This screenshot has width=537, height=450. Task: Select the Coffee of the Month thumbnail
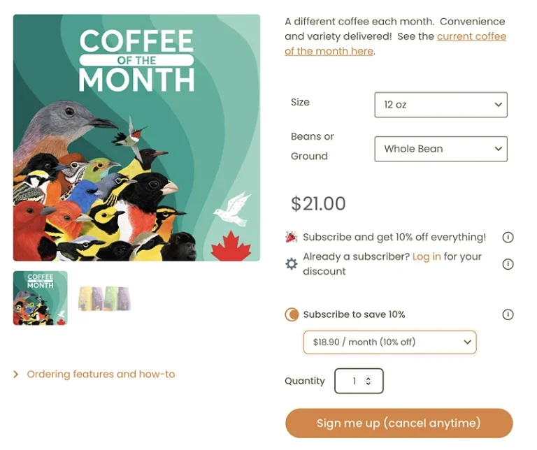coord(41,298)
